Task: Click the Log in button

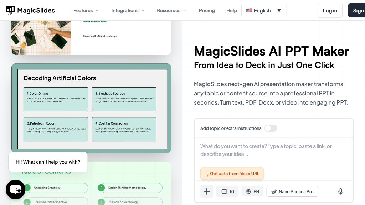Action: (330, 10)
